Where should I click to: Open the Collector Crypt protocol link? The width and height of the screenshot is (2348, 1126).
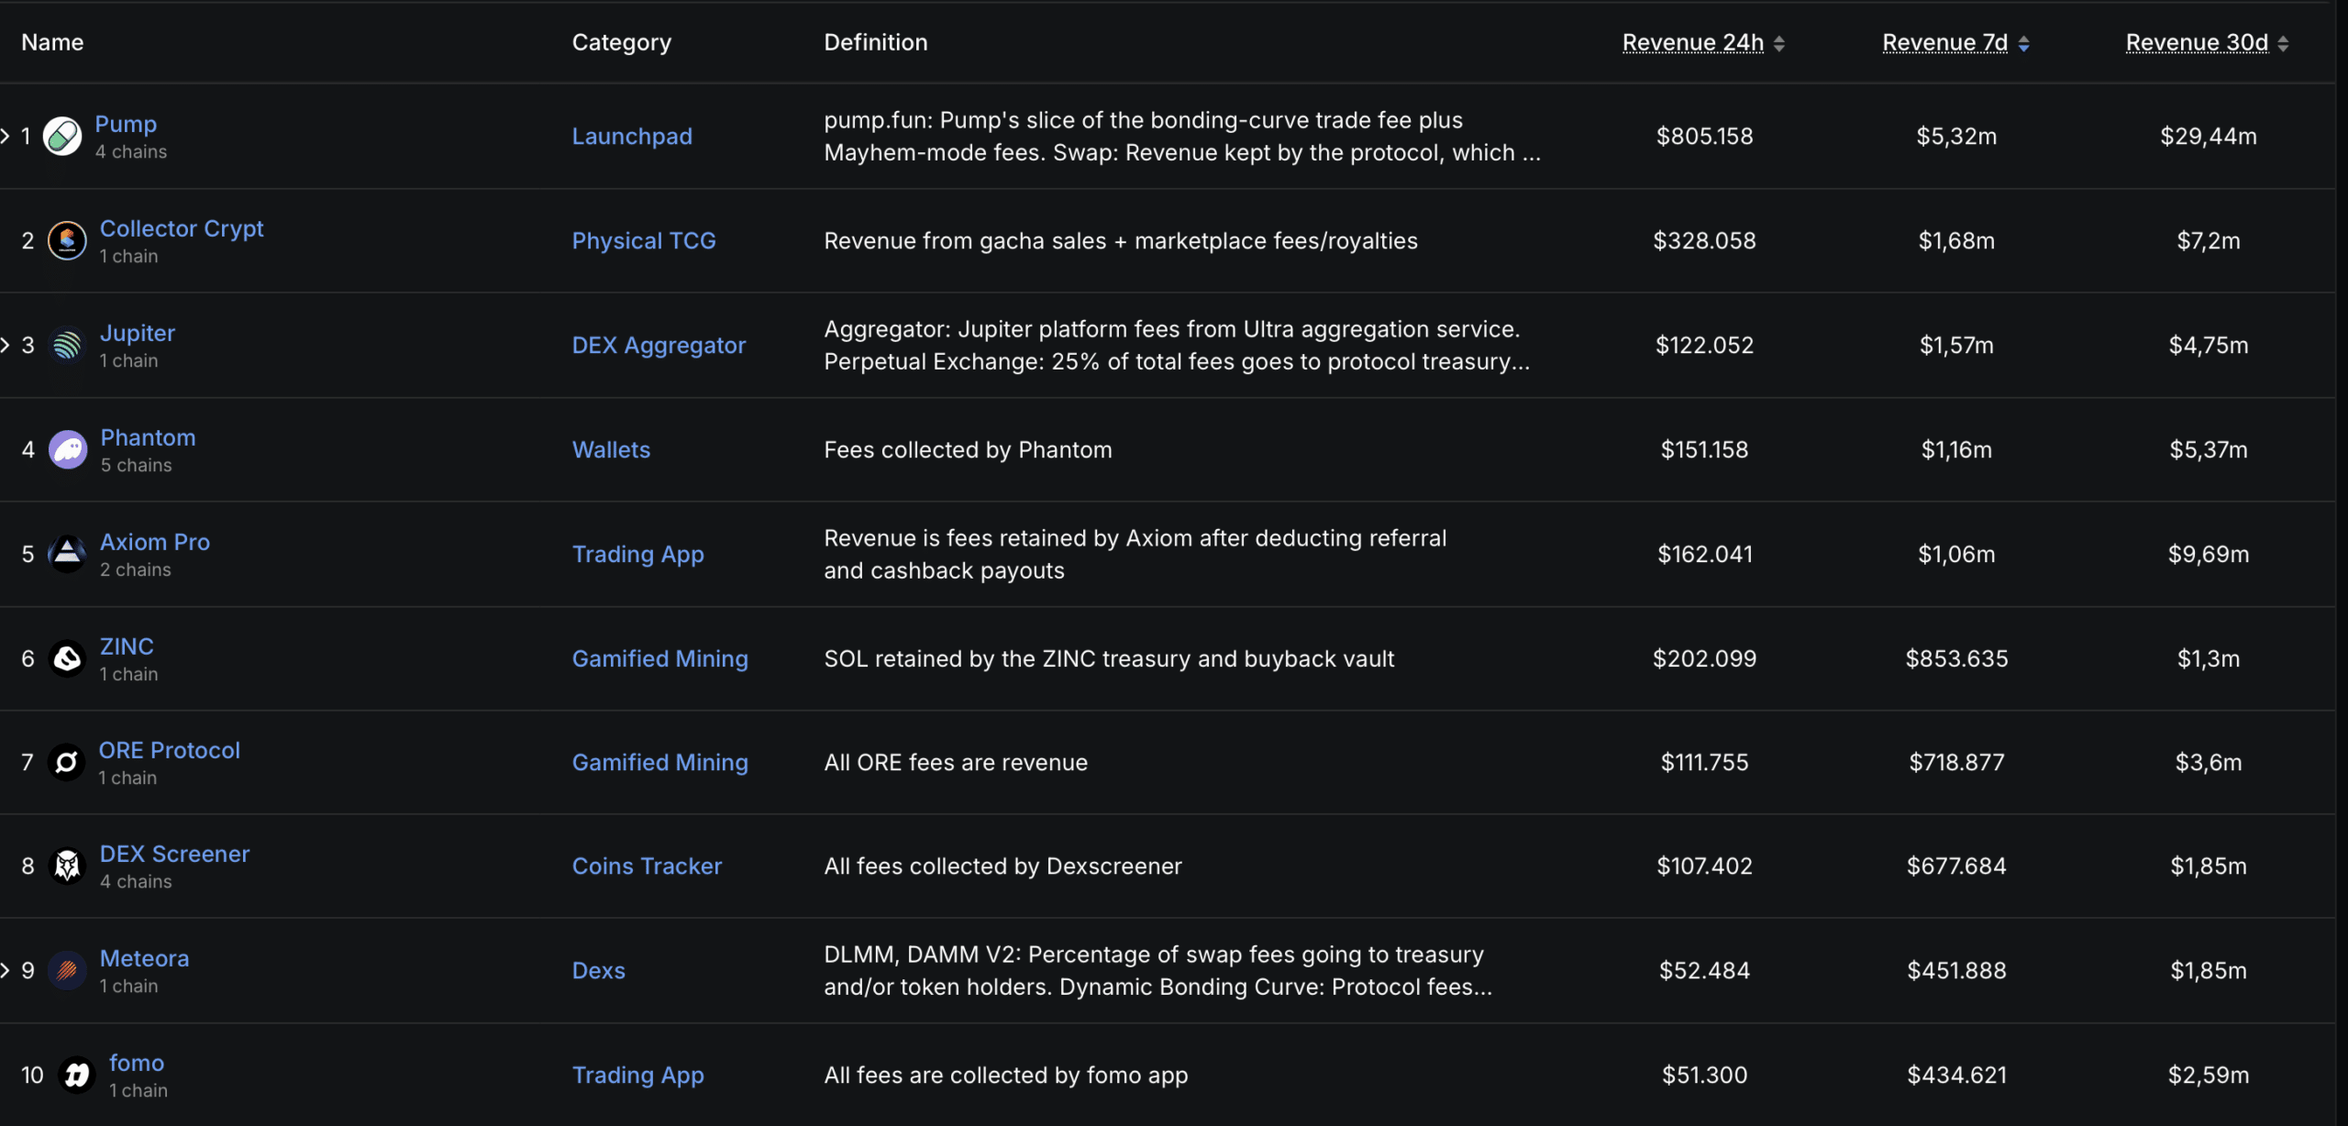(182, 228)
